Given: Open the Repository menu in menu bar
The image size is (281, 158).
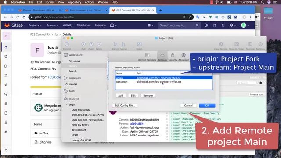Looking at the screenshot, I should (74, 2).
